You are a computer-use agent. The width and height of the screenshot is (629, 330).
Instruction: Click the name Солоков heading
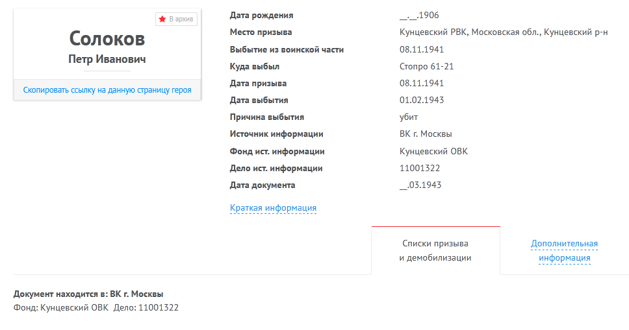click(107, 39)
